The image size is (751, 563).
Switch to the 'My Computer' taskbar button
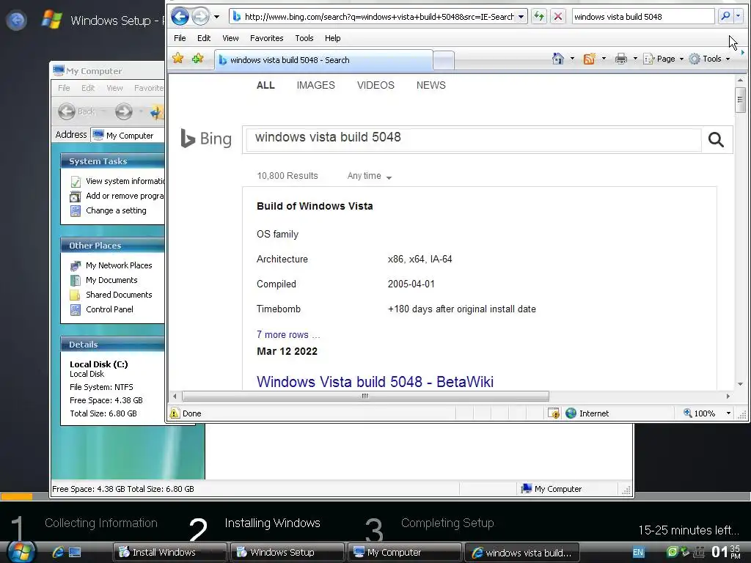coord(405,553)
